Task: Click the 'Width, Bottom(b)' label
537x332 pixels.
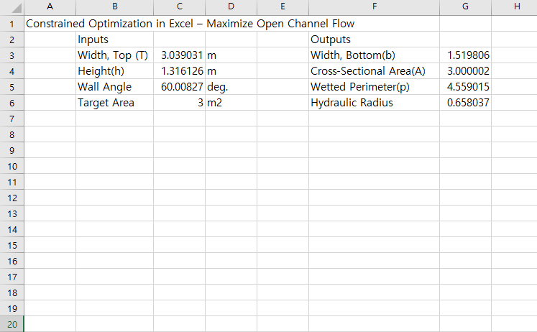Action: [x=375, y=55]
